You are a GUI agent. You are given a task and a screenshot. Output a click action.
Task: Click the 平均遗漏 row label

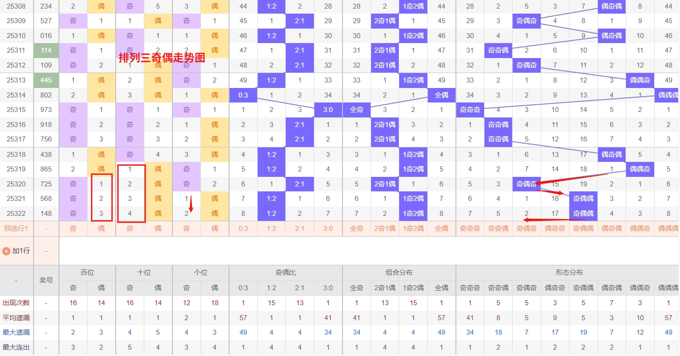tap(16, 318)
